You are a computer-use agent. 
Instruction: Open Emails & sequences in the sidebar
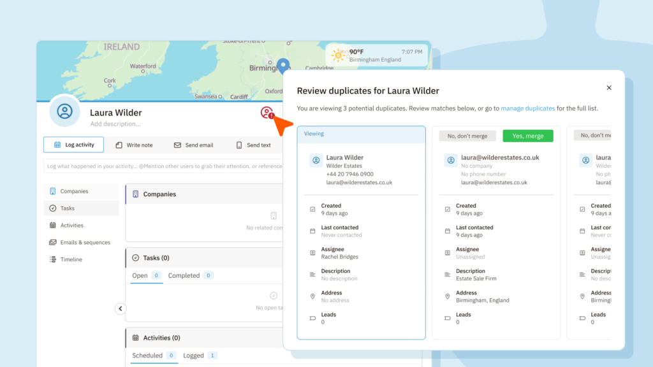[81, 242]
